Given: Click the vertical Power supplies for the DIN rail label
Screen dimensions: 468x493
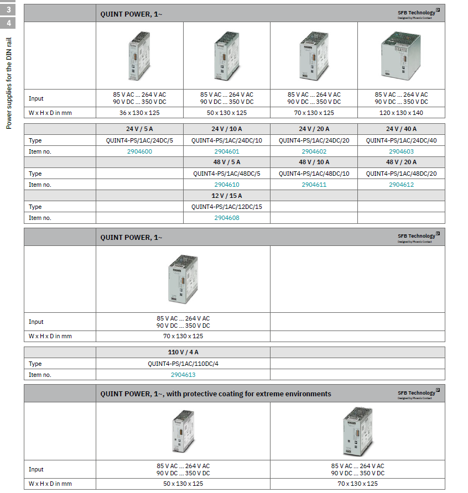Looking at the screenshot, I should tap(9, 83).
